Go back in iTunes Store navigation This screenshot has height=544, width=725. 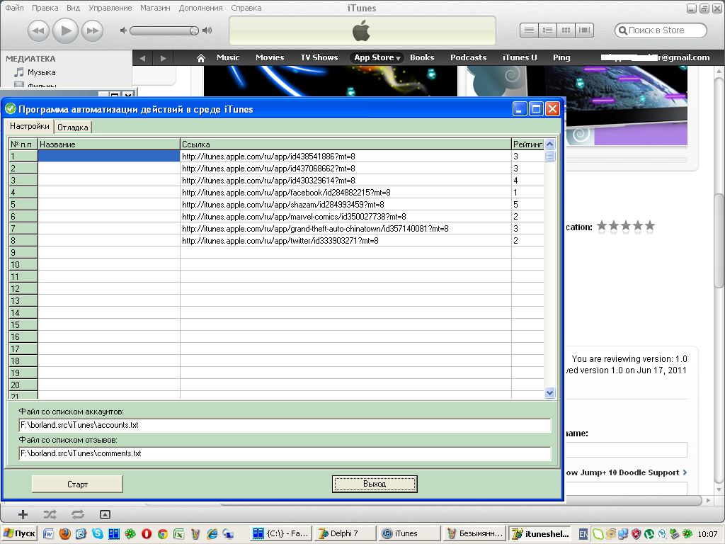click(142, 58)
